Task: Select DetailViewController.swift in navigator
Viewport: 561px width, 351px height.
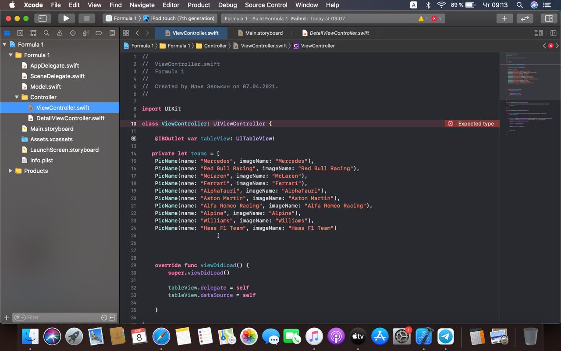Action: point(70,118)
